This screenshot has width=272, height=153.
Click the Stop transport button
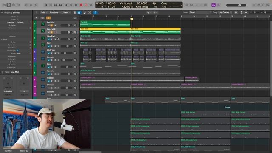[x=76, y=5]
